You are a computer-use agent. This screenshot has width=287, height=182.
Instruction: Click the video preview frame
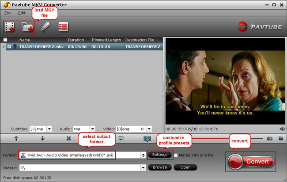pyautogui.click(x=225, y=81)
